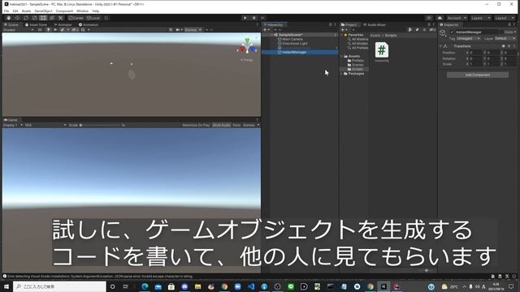
Task: Adjust the Game view Scale slider
Action: coord(99,125)
